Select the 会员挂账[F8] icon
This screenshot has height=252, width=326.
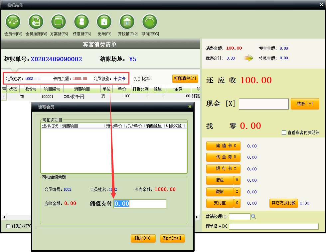(36, 22)
